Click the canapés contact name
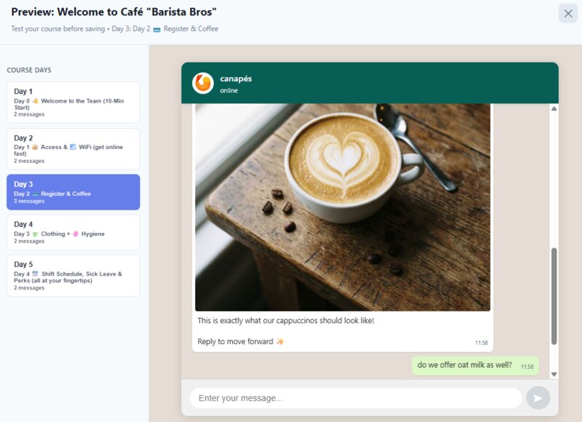Image resolution: width=582 pixels, height=422 pixels. [x=236, y=79]
